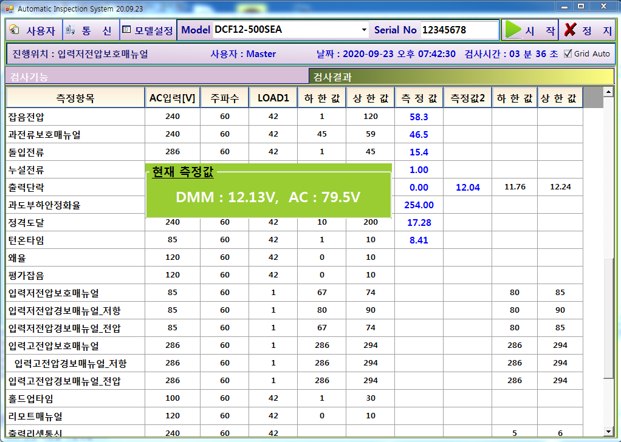Click the 정지 stop button label
621x442 pixels.
[x=597, y=30]
